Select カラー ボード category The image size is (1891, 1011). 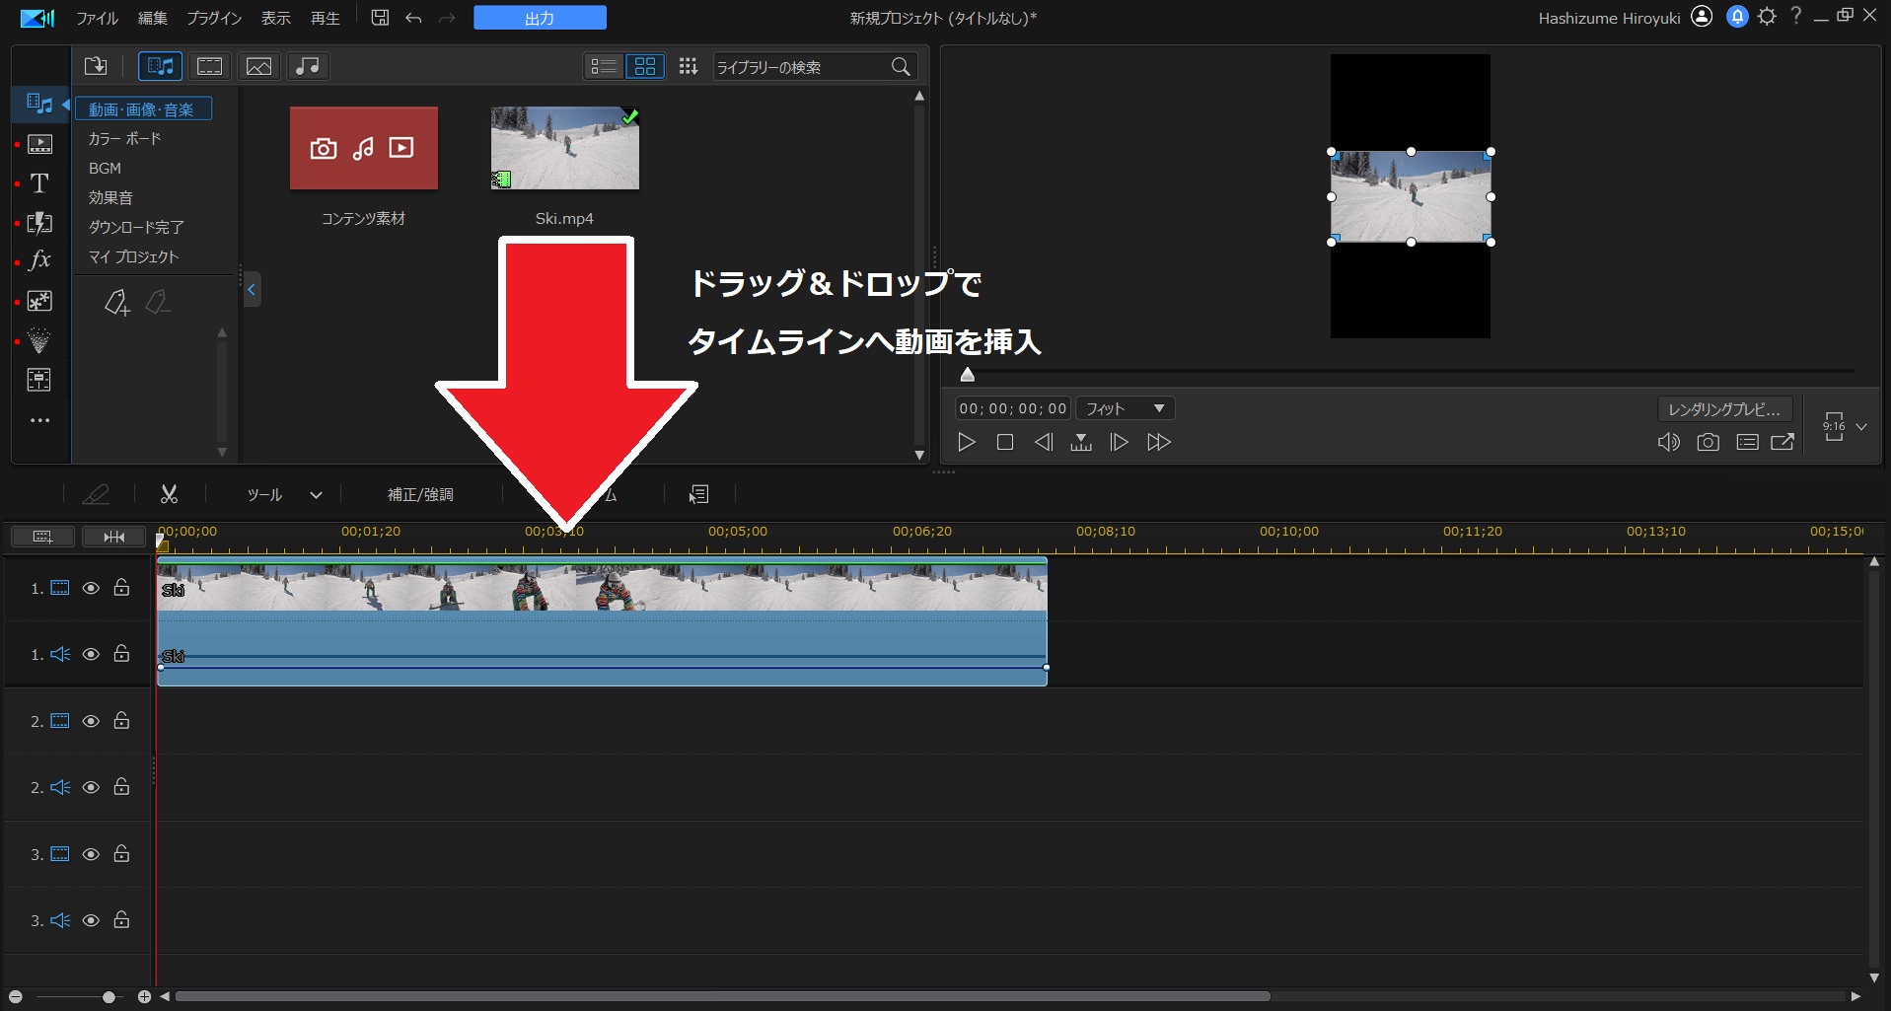[x=124, y=138]
